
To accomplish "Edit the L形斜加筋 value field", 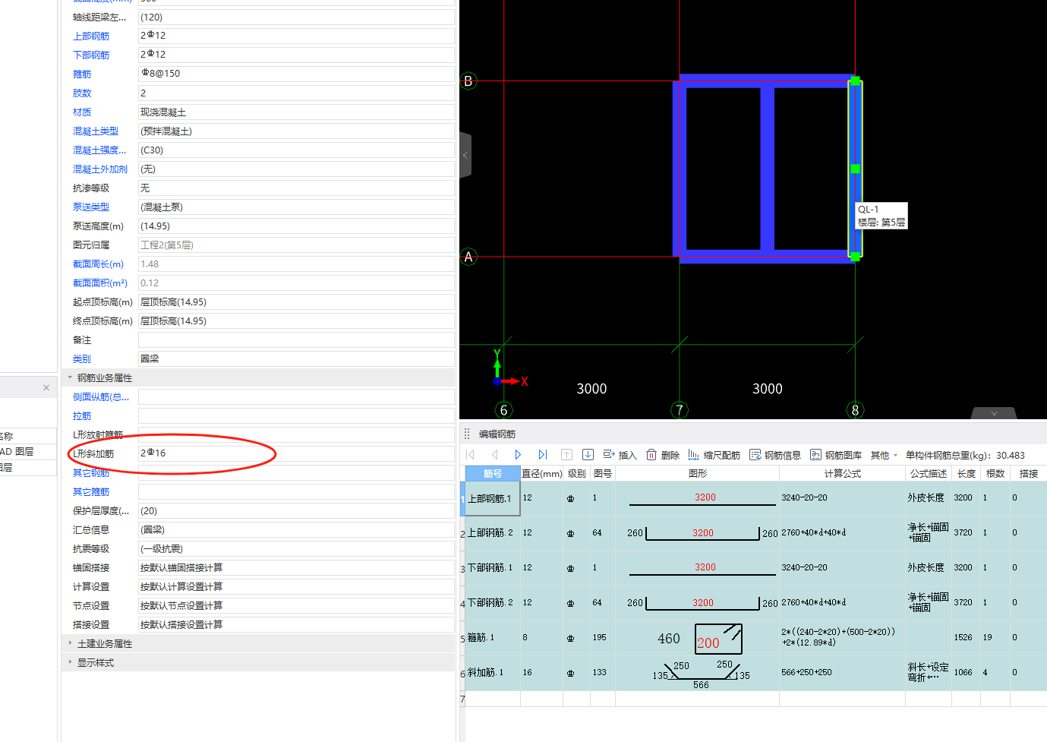I will click(296, 453).
